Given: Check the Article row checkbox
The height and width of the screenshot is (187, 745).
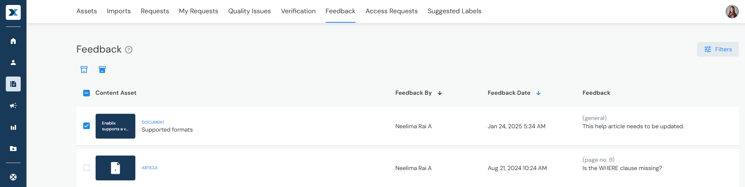Looking at the screenshot, I should click(x=87, y=168).
